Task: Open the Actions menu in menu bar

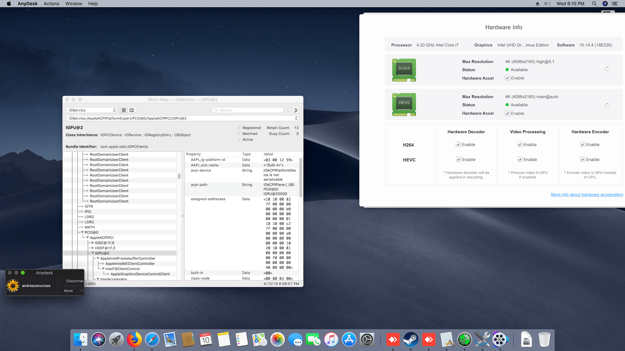Action: 51,4
